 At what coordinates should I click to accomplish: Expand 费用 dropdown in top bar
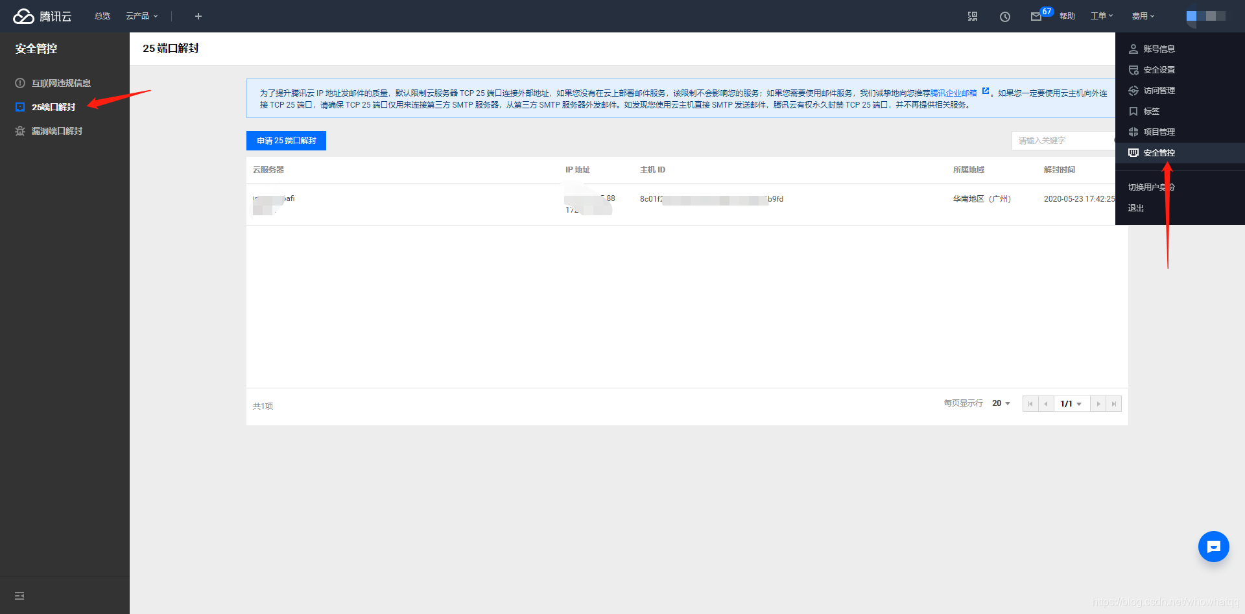coord(1143,16)
